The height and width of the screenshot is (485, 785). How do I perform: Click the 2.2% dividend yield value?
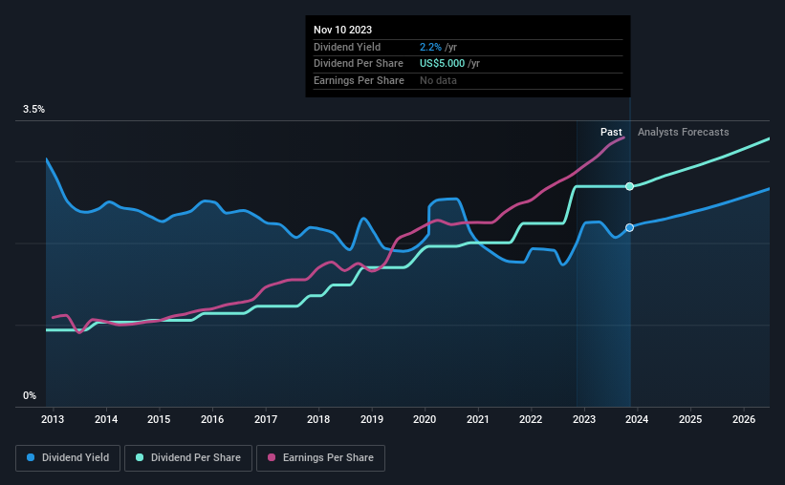click(x=430, y=47)
